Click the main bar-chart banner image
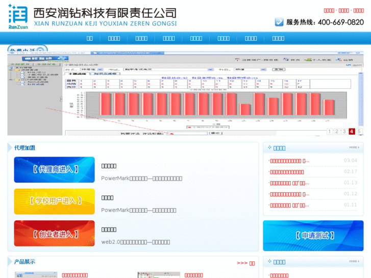The image size is (371, 278). click(x=185, y=93)
